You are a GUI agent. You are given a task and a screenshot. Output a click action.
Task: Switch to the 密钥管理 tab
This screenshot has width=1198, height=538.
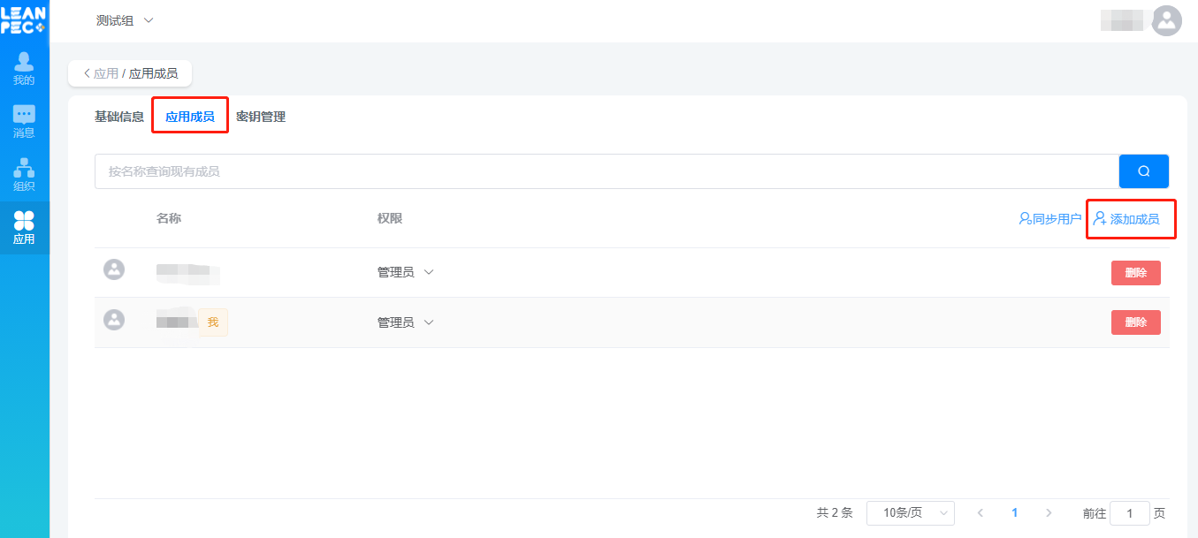tap(261, 117)
